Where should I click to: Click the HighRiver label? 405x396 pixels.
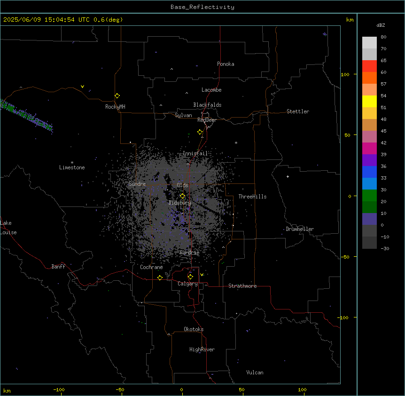[x=202, y=349]
